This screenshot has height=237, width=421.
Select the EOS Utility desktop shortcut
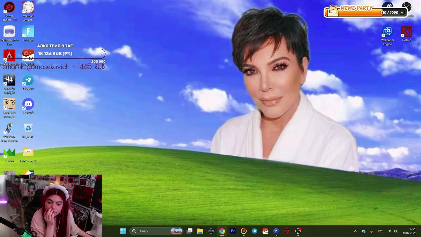[28, 58]
